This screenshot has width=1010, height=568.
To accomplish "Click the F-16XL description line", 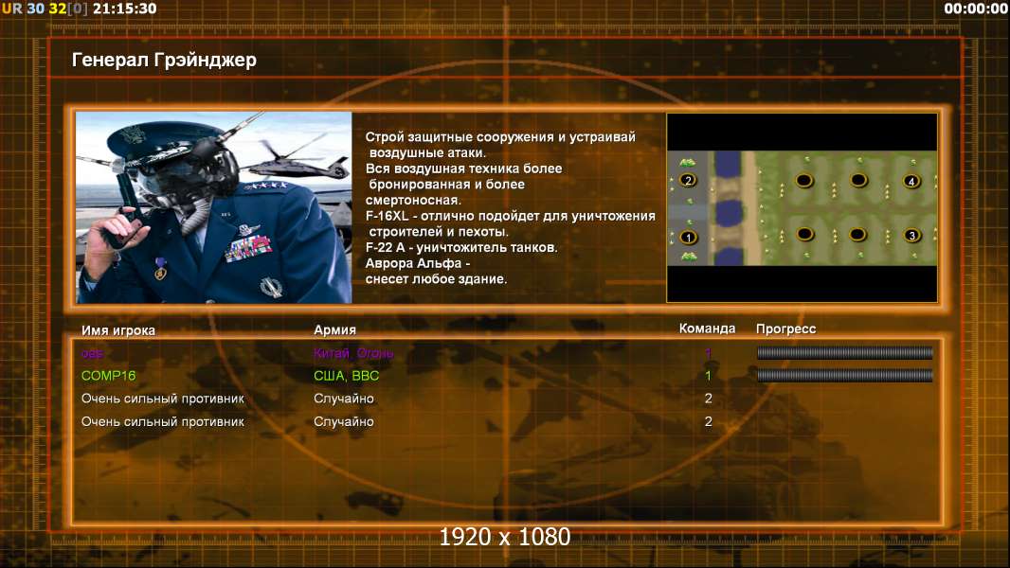I will click(x=510, y=216).
